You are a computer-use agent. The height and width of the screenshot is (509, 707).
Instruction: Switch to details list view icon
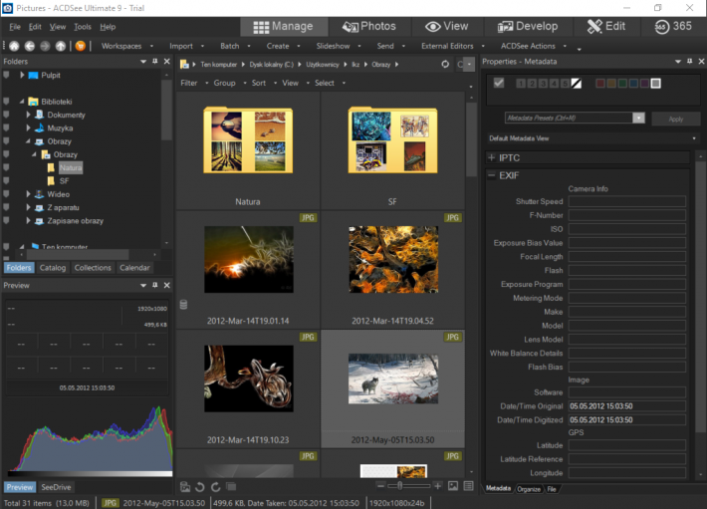[468, 485]
